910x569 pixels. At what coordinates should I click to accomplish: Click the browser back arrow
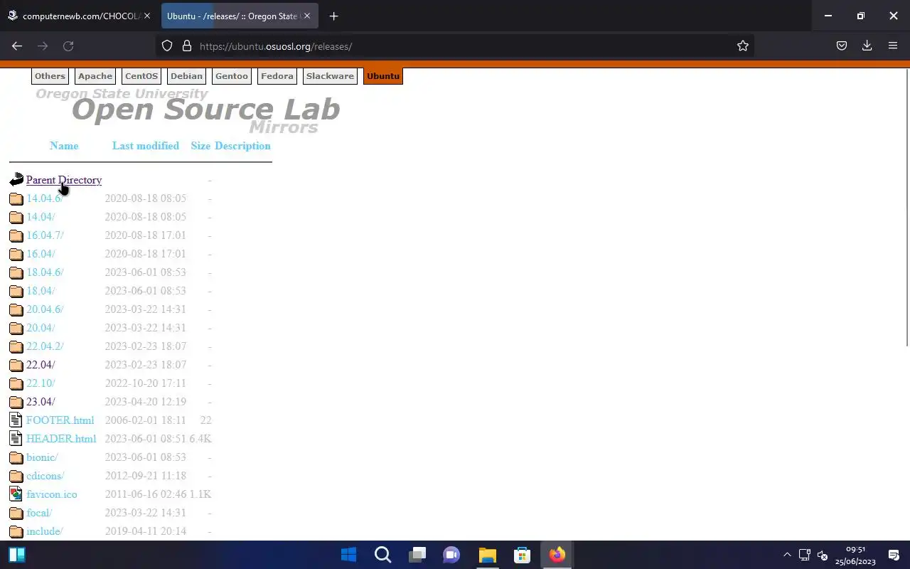[17, 46]
